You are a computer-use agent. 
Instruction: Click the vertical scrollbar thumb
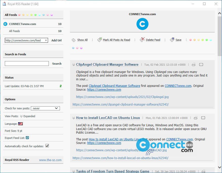(219, 36)
